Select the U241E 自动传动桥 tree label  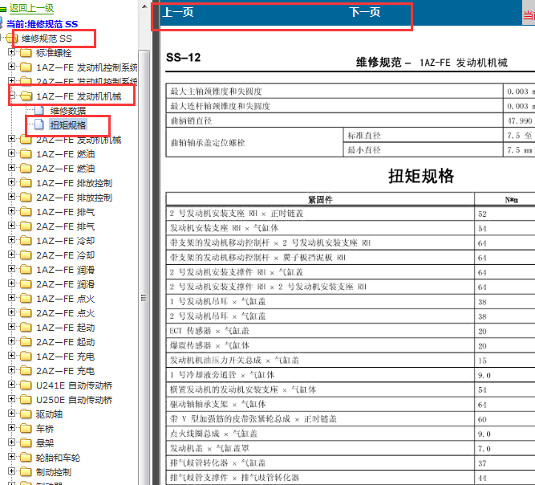75,385
